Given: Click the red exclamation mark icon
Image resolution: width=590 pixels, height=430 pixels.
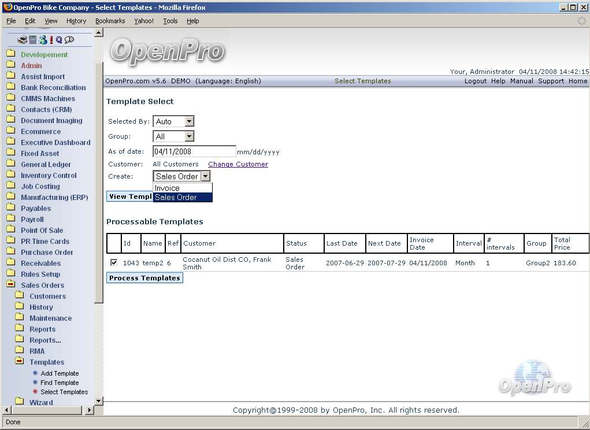Looking at the screenshot, I should coord(51,40).
